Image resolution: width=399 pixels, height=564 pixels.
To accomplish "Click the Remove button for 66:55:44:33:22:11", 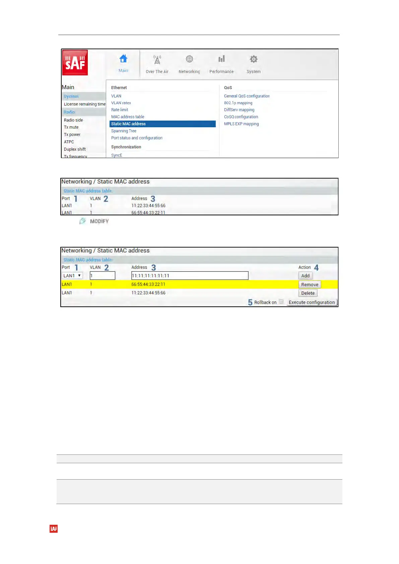I will [x=310, y=285].
